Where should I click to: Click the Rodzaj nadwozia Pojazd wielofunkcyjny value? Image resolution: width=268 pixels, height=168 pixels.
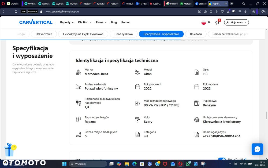[101, 88]
